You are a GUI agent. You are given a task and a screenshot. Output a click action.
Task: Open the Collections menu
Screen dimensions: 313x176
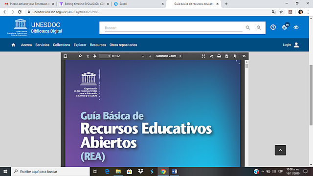pos(62,45)
